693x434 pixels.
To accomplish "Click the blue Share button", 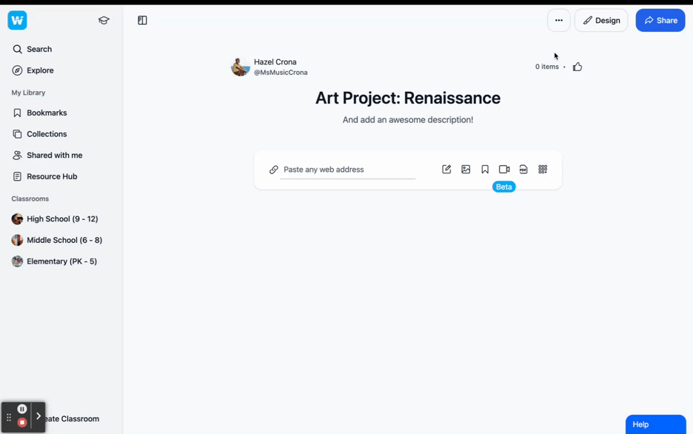I will coord(660,21).
